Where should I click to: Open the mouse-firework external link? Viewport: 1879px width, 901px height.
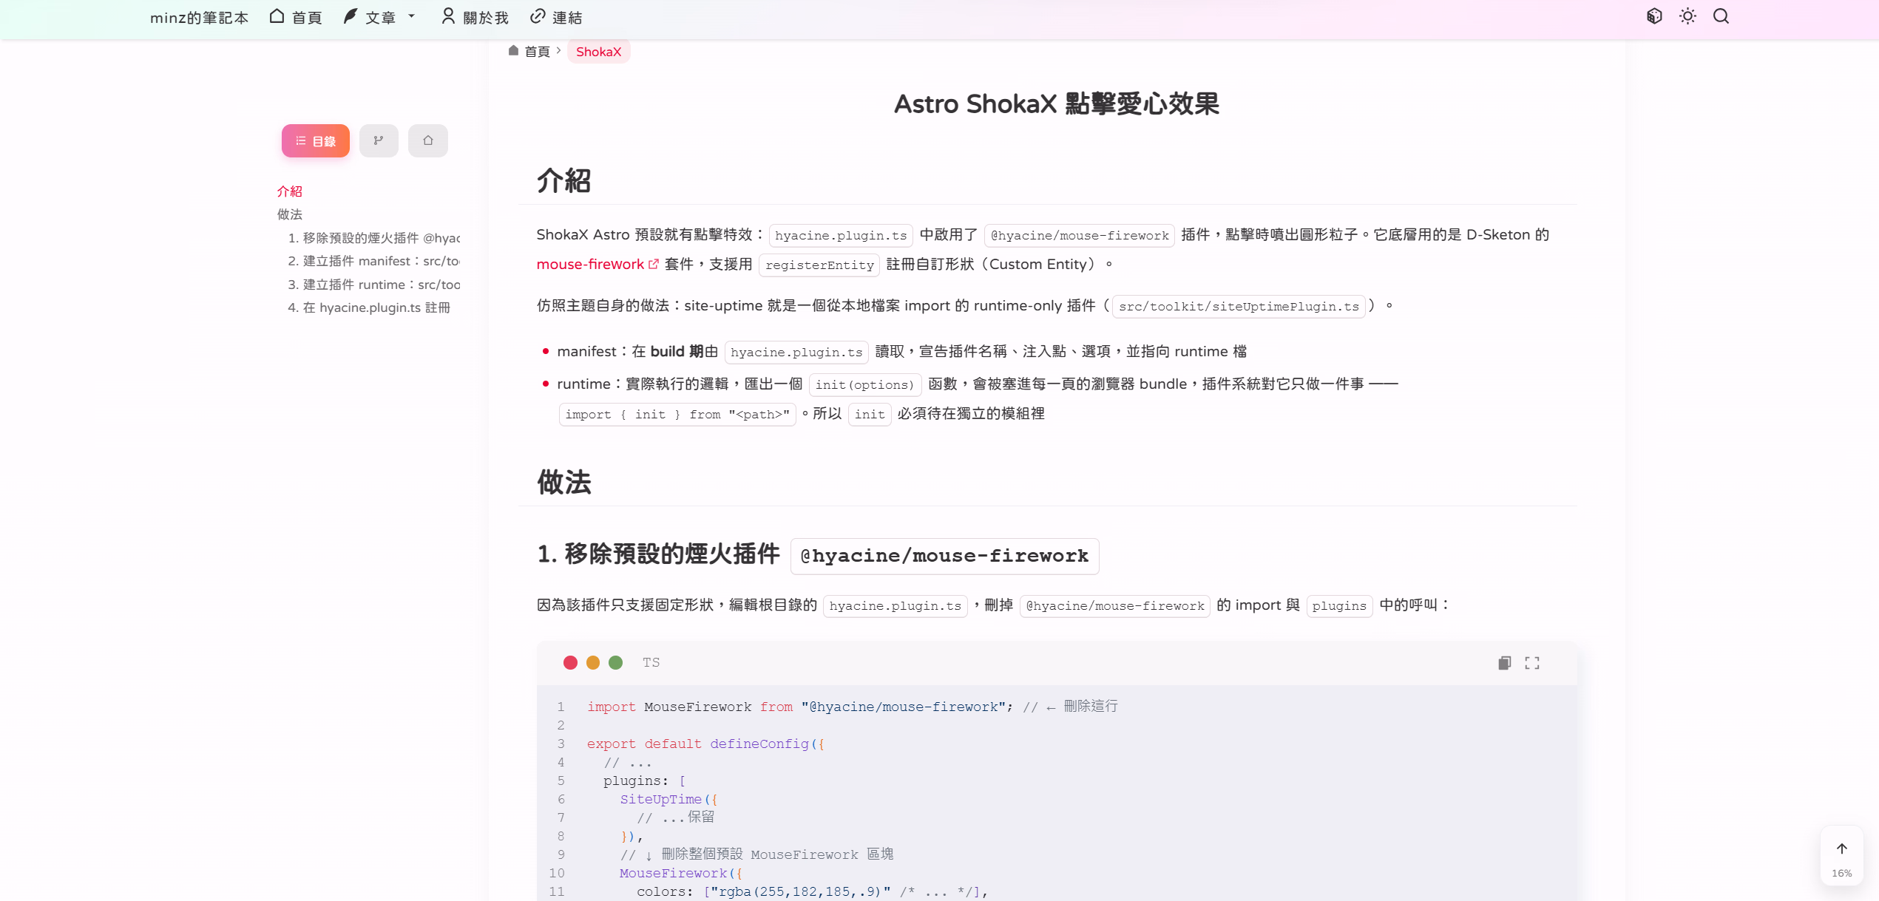tap(590, 264)
